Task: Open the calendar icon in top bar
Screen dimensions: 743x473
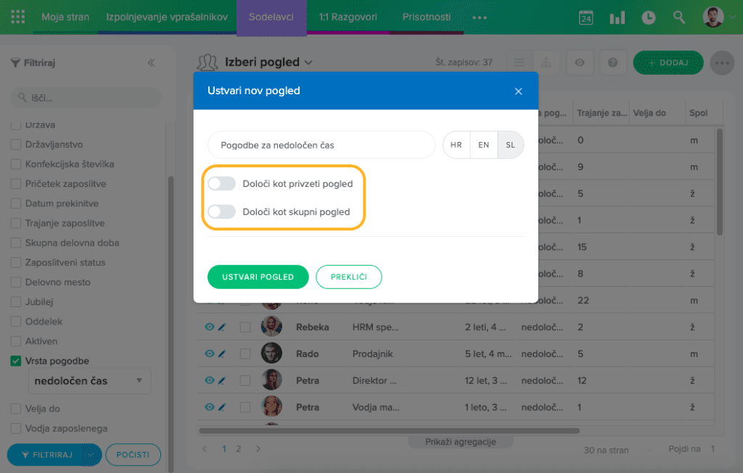Action: 586,18
